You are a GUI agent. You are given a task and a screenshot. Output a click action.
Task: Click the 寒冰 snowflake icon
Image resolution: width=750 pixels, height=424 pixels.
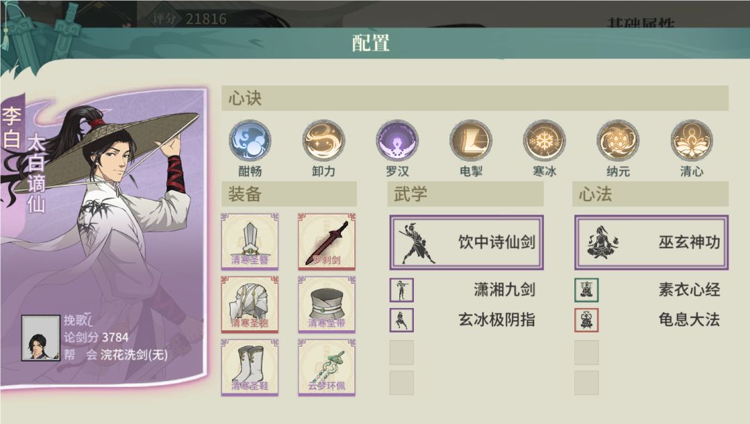click(544, 141)
